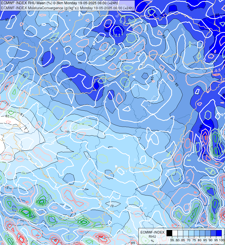Select the legend tick label 90
The height and width of the screenshot is (245, 225).
pos(210,240)
